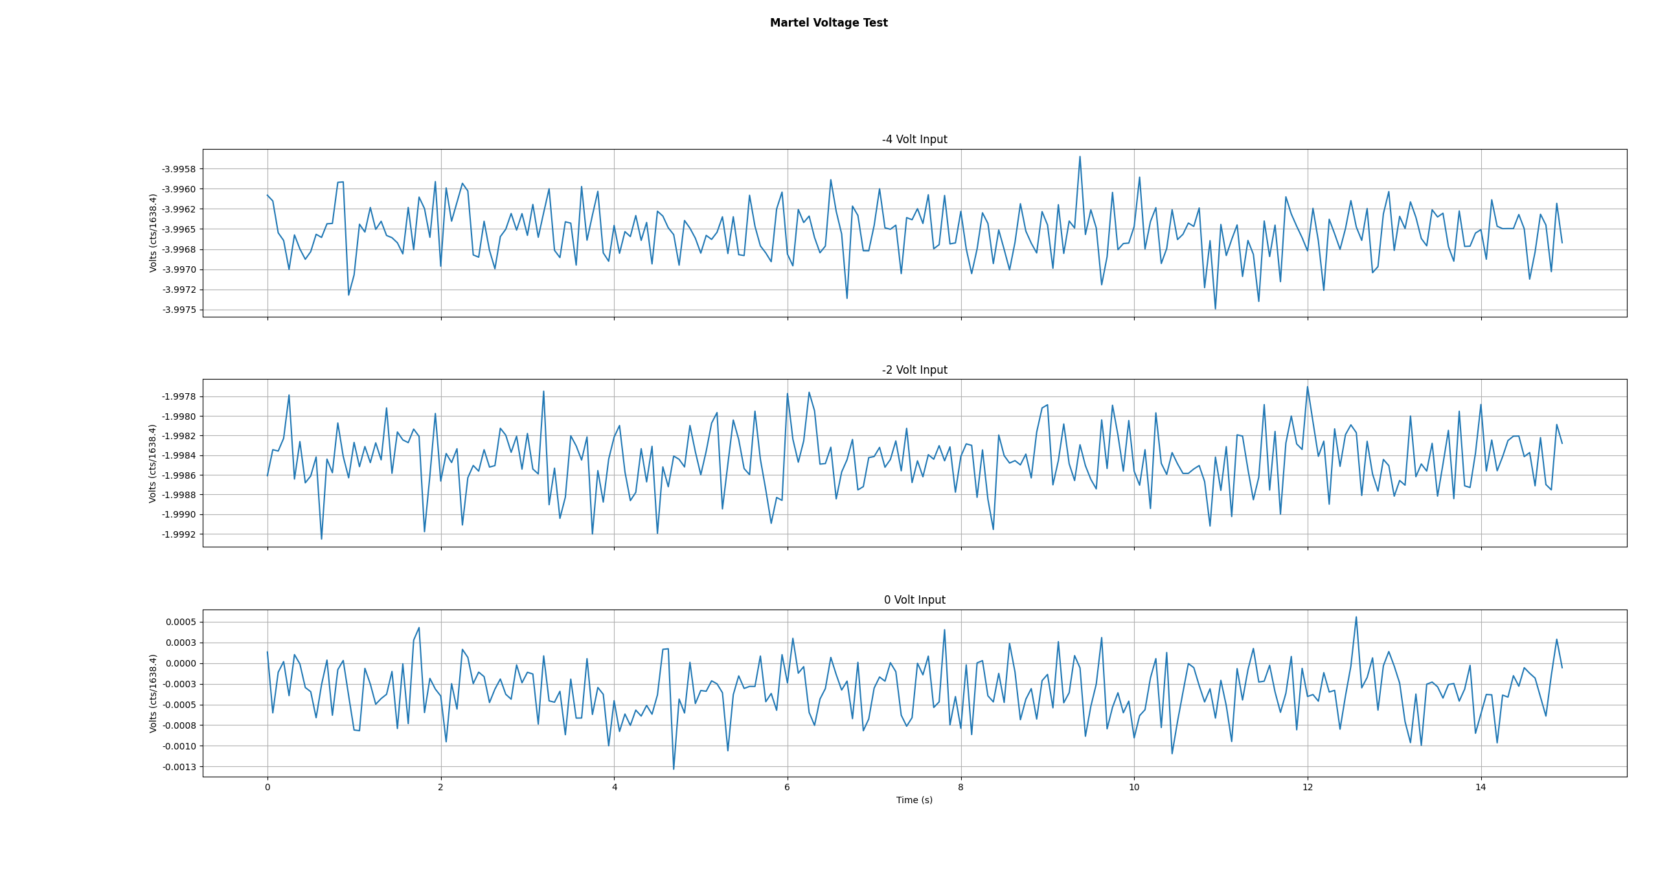Click the x-axis tick label 10

[x=1134, y=787]
